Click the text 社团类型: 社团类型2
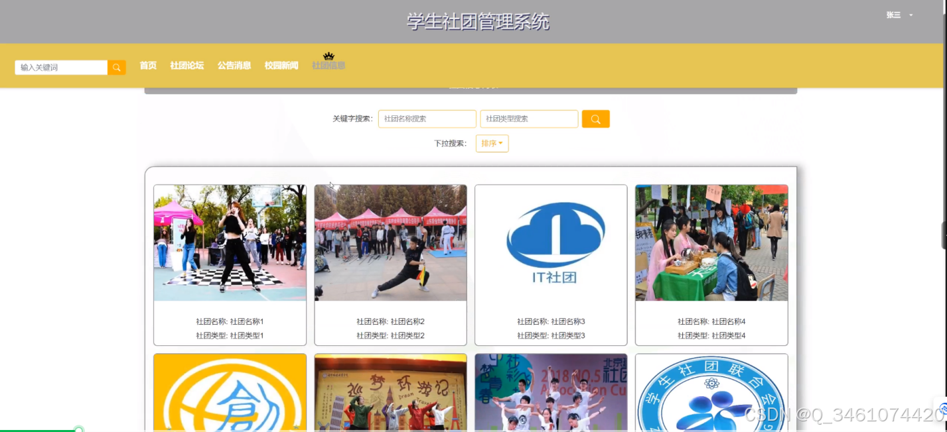The height and width of the screenshot is (432, 947). [390, 336]
